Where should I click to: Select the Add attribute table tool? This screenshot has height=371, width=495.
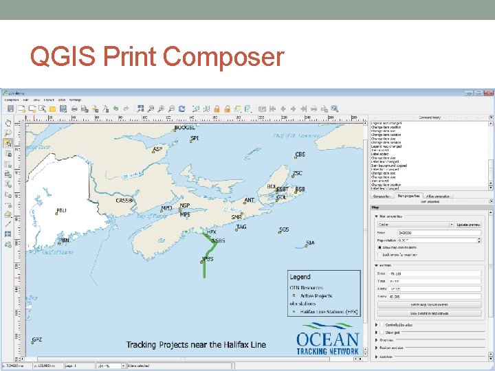(x=8, y=234)
